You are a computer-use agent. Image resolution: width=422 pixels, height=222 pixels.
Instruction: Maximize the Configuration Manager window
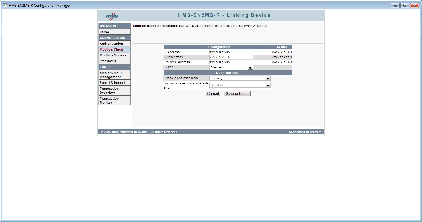(405, 5)
